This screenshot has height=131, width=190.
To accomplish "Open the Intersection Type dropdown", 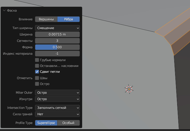I will [57, 108].
